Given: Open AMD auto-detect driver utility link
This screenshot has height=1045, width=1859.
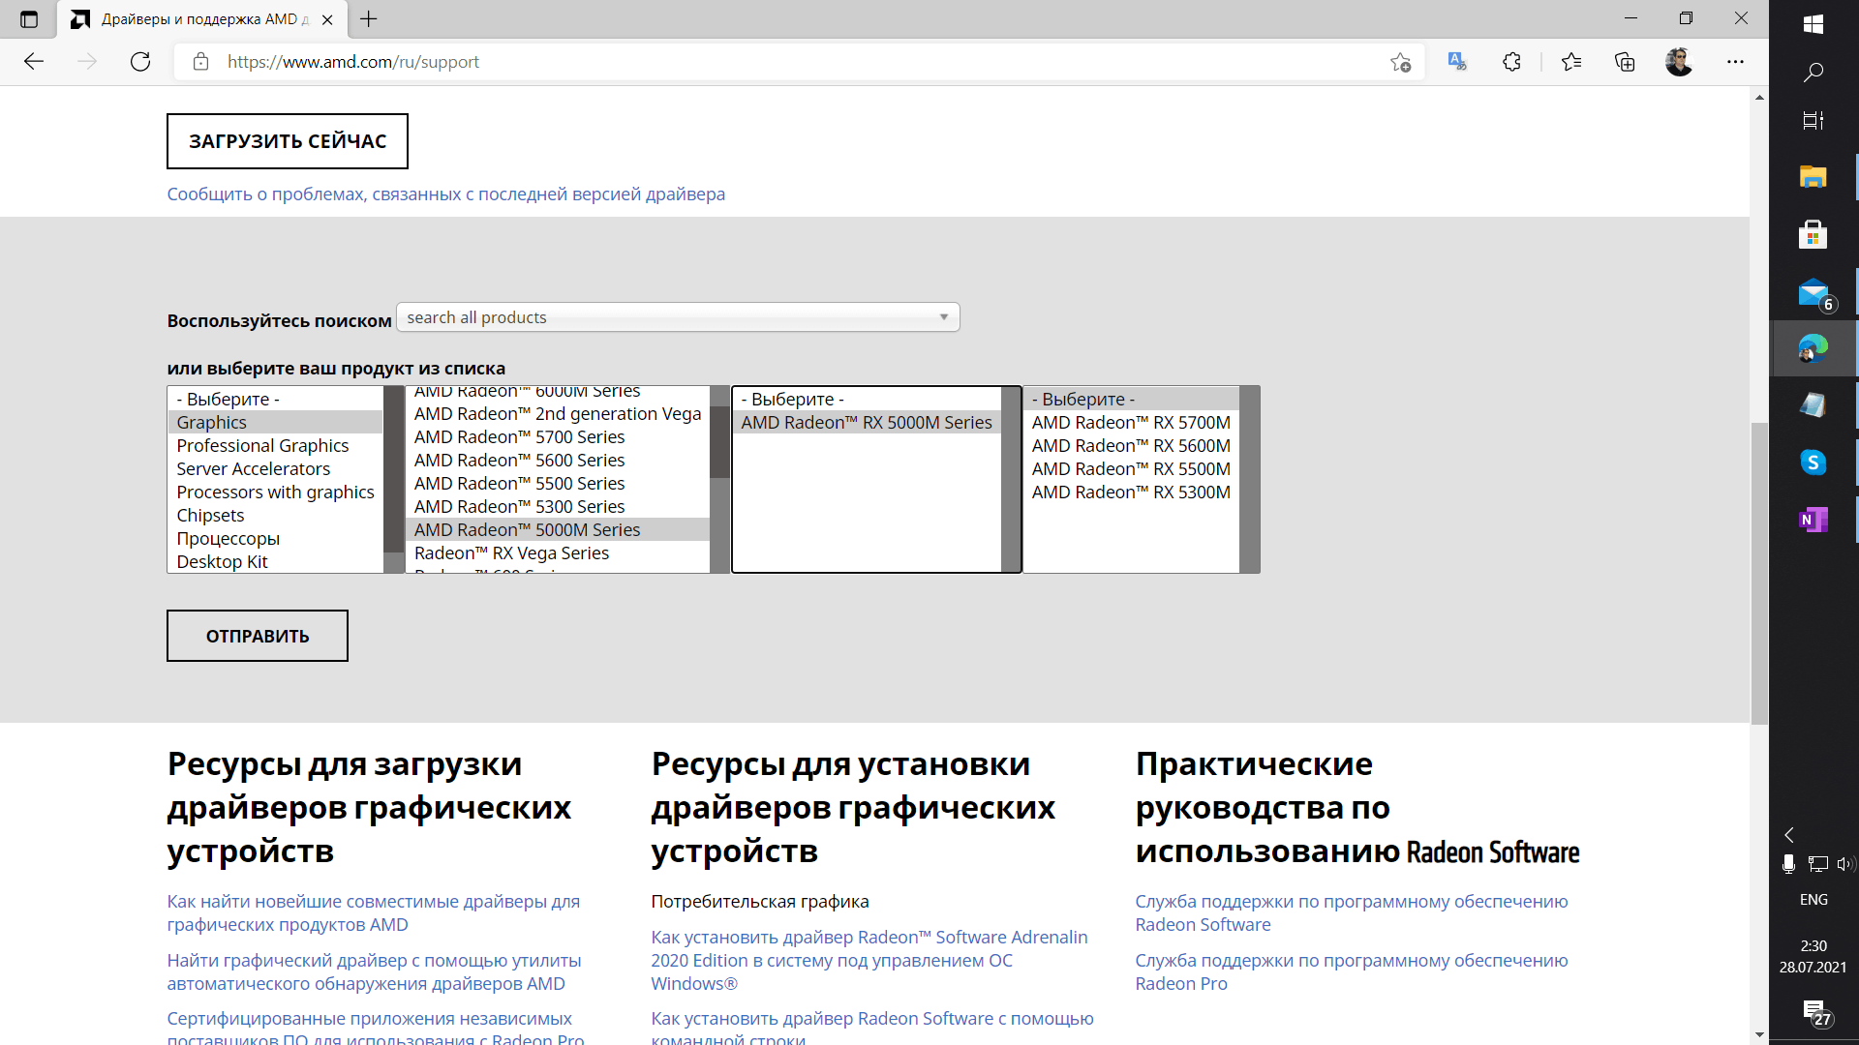Looking at the screenshot, I should pyautogui.click(x=374, y=971).
